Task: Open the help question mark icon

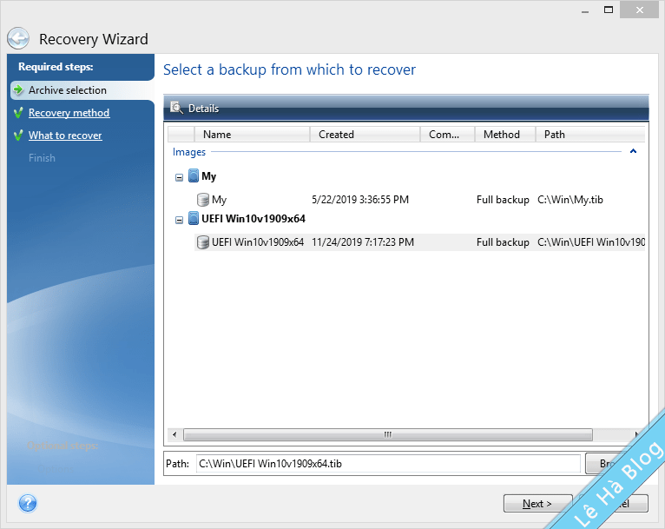Action: 28,504
